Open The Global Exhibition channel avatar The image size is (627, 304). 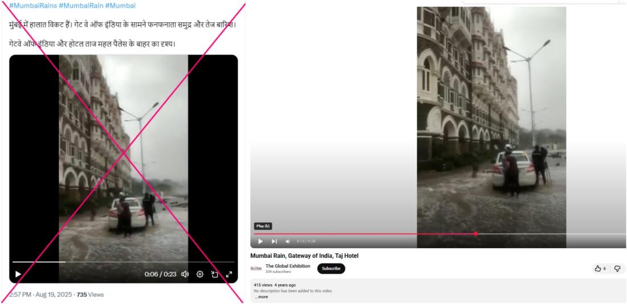256,269
